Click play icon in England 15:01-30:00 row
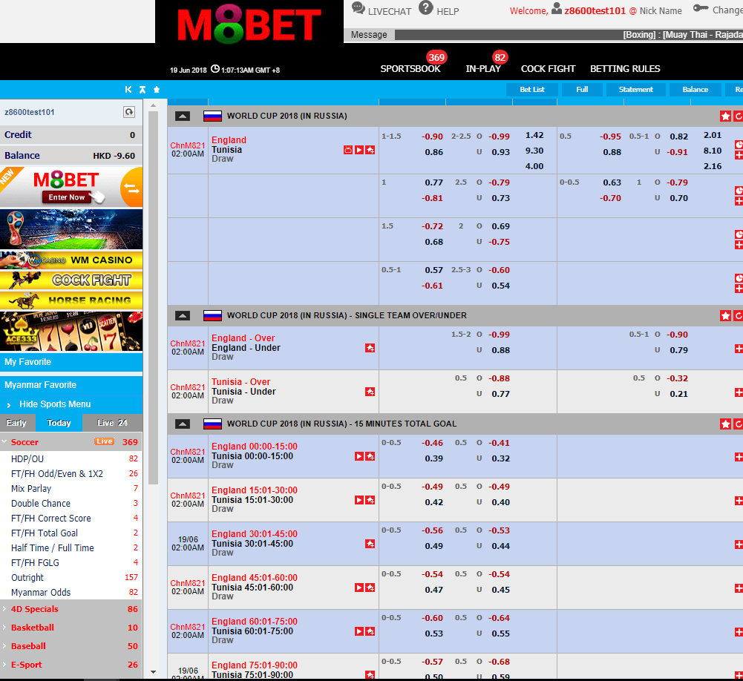 coord(359,500)
